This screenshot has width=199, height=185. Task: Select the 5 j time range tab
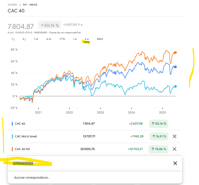click(24, 39)
